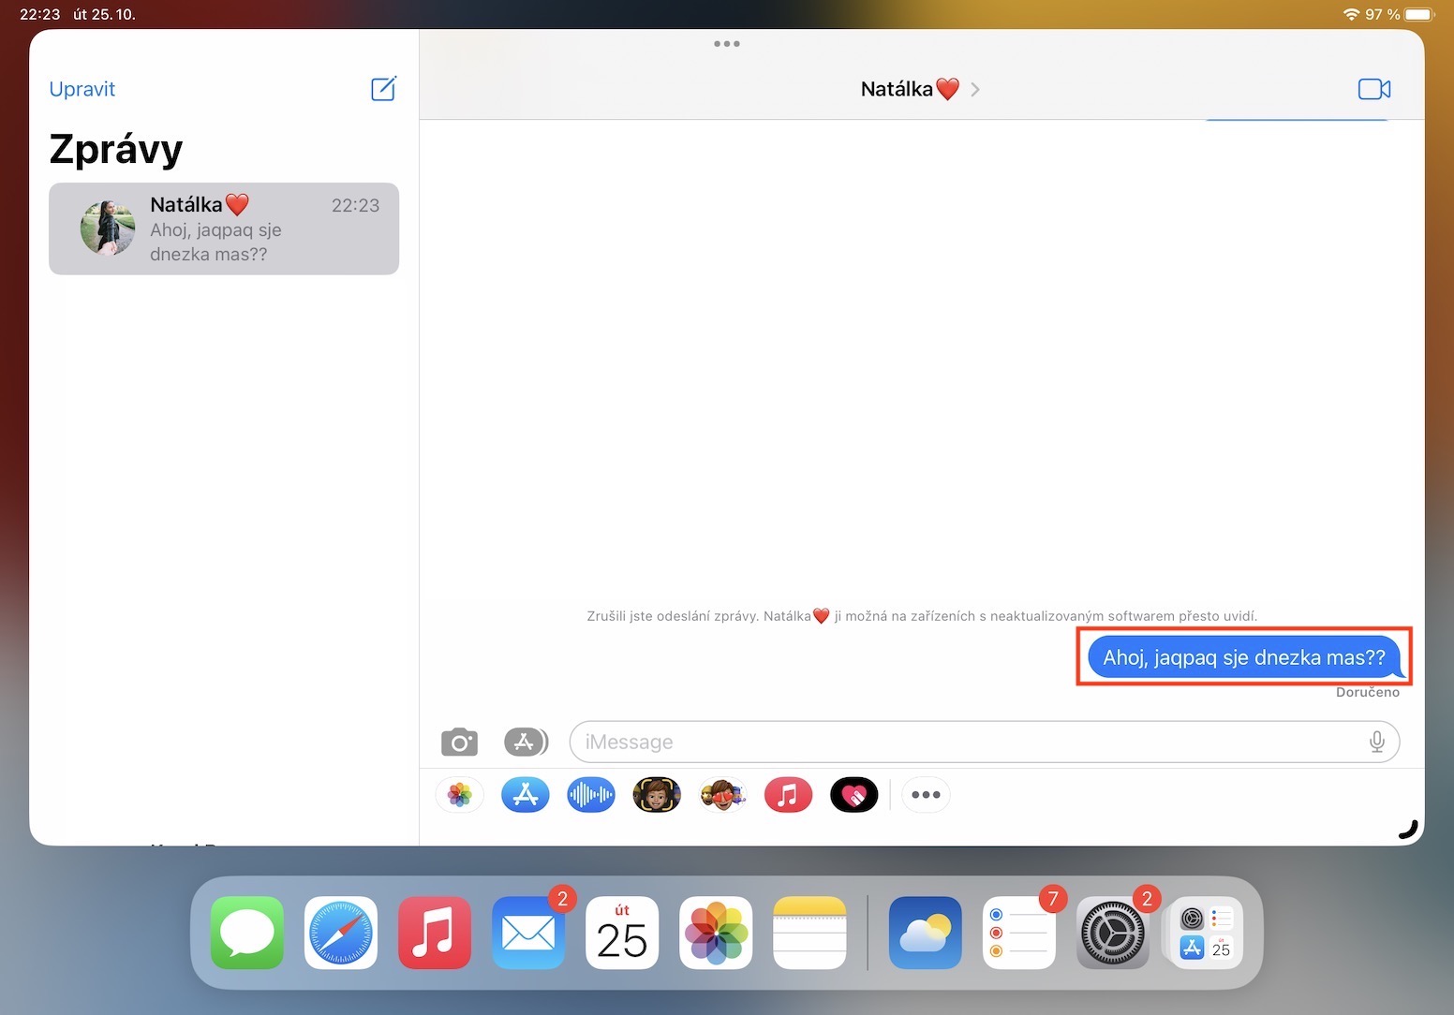Open Settings app from the Dock
The width and height of the screenshot is (1454, 1015).
(1113, 933)
